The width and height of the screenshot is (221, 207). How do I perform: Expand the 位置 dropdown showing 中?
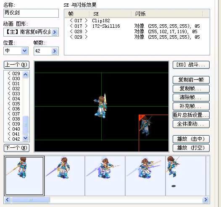click(25, 50)
